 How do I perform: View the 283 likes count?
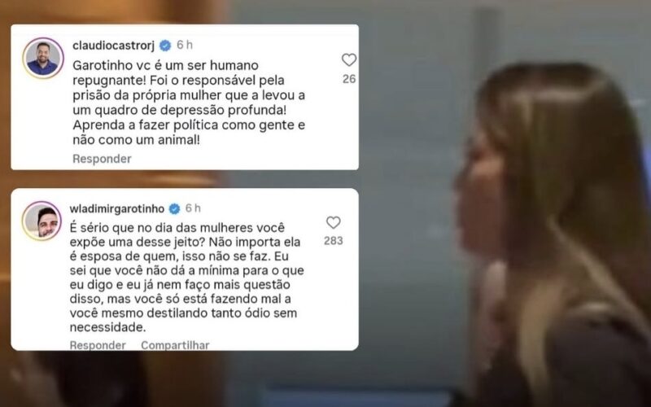click(x=334, y=241)
